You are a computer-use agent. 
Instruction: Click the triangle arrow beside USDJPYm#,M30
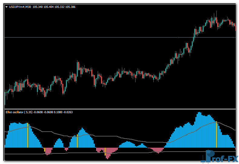(x=6, y=7)
